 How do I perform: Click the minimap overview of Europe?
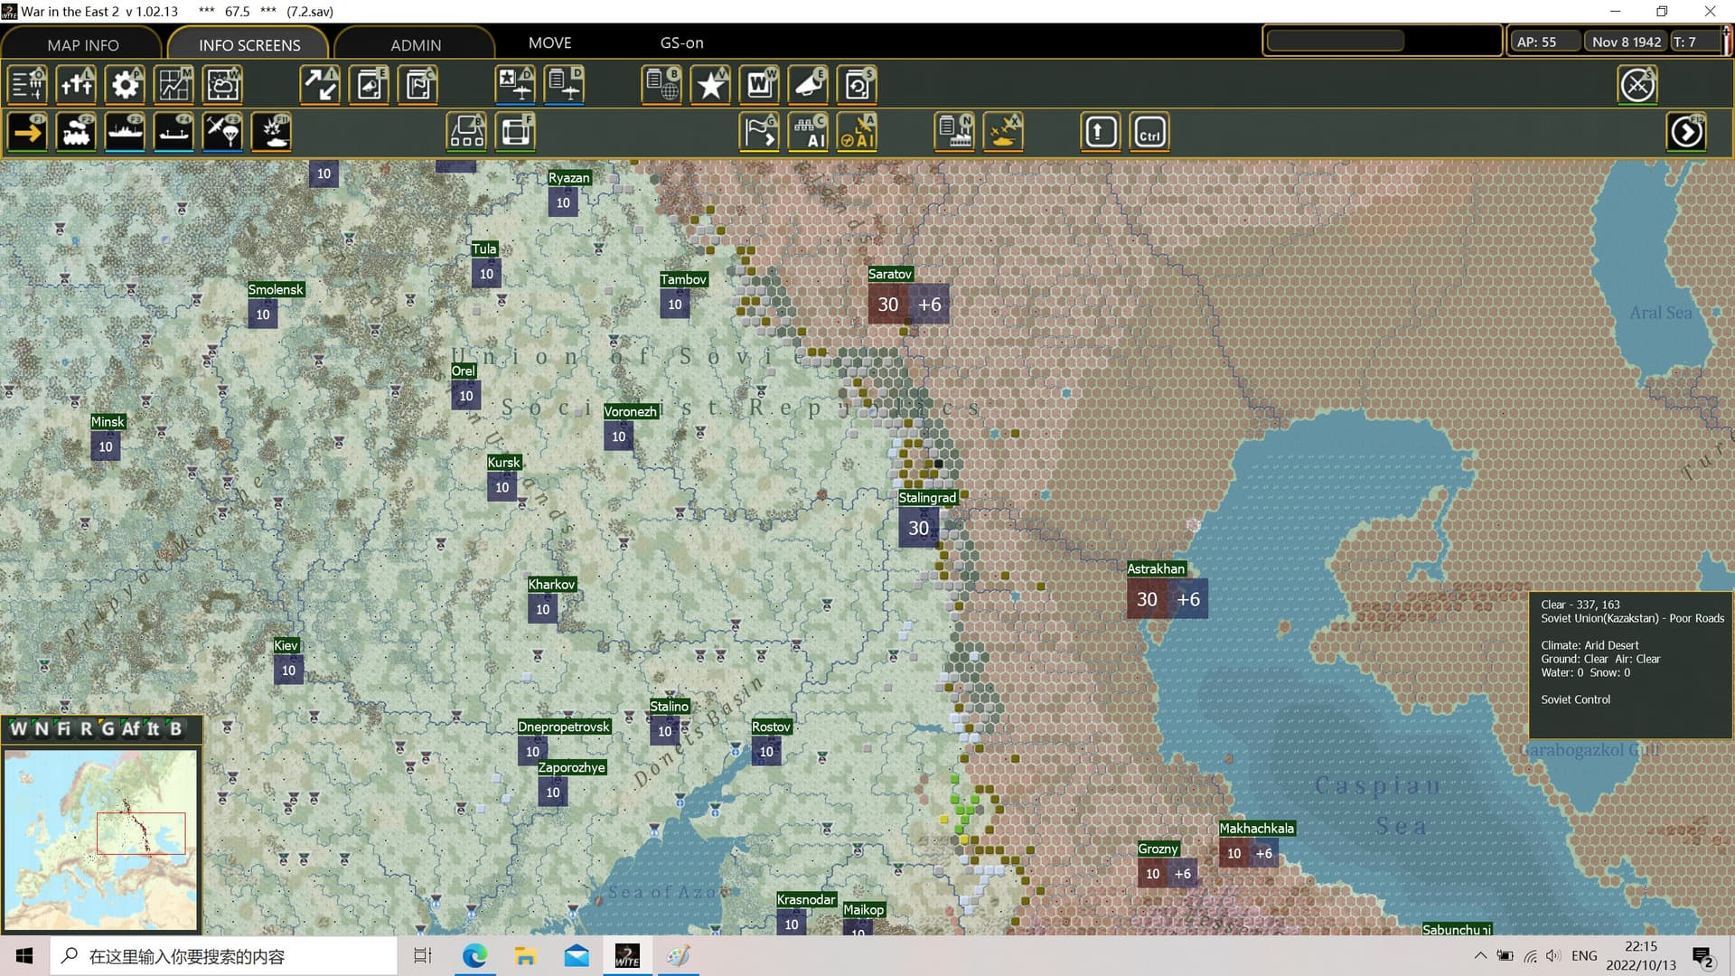100,840
